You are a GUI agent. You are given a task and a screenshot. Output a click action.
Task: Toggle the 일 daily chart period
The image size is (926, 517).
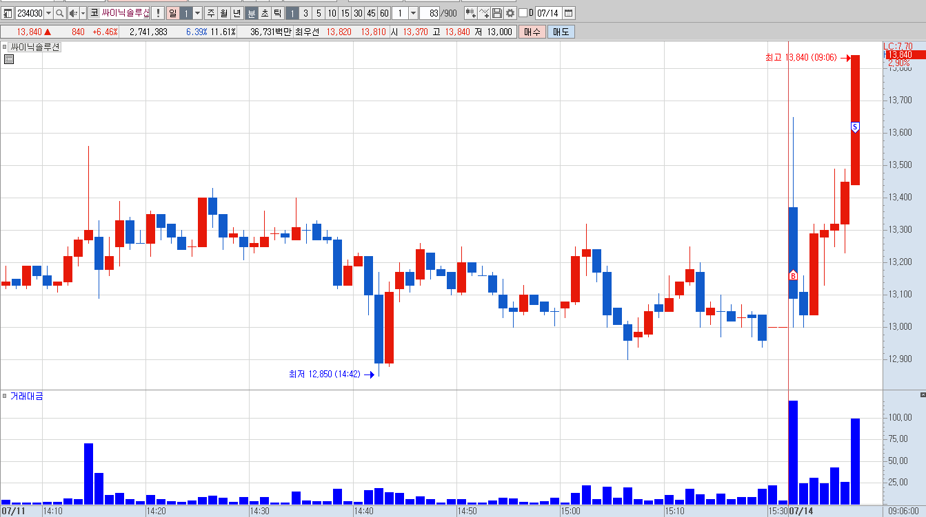172,13
